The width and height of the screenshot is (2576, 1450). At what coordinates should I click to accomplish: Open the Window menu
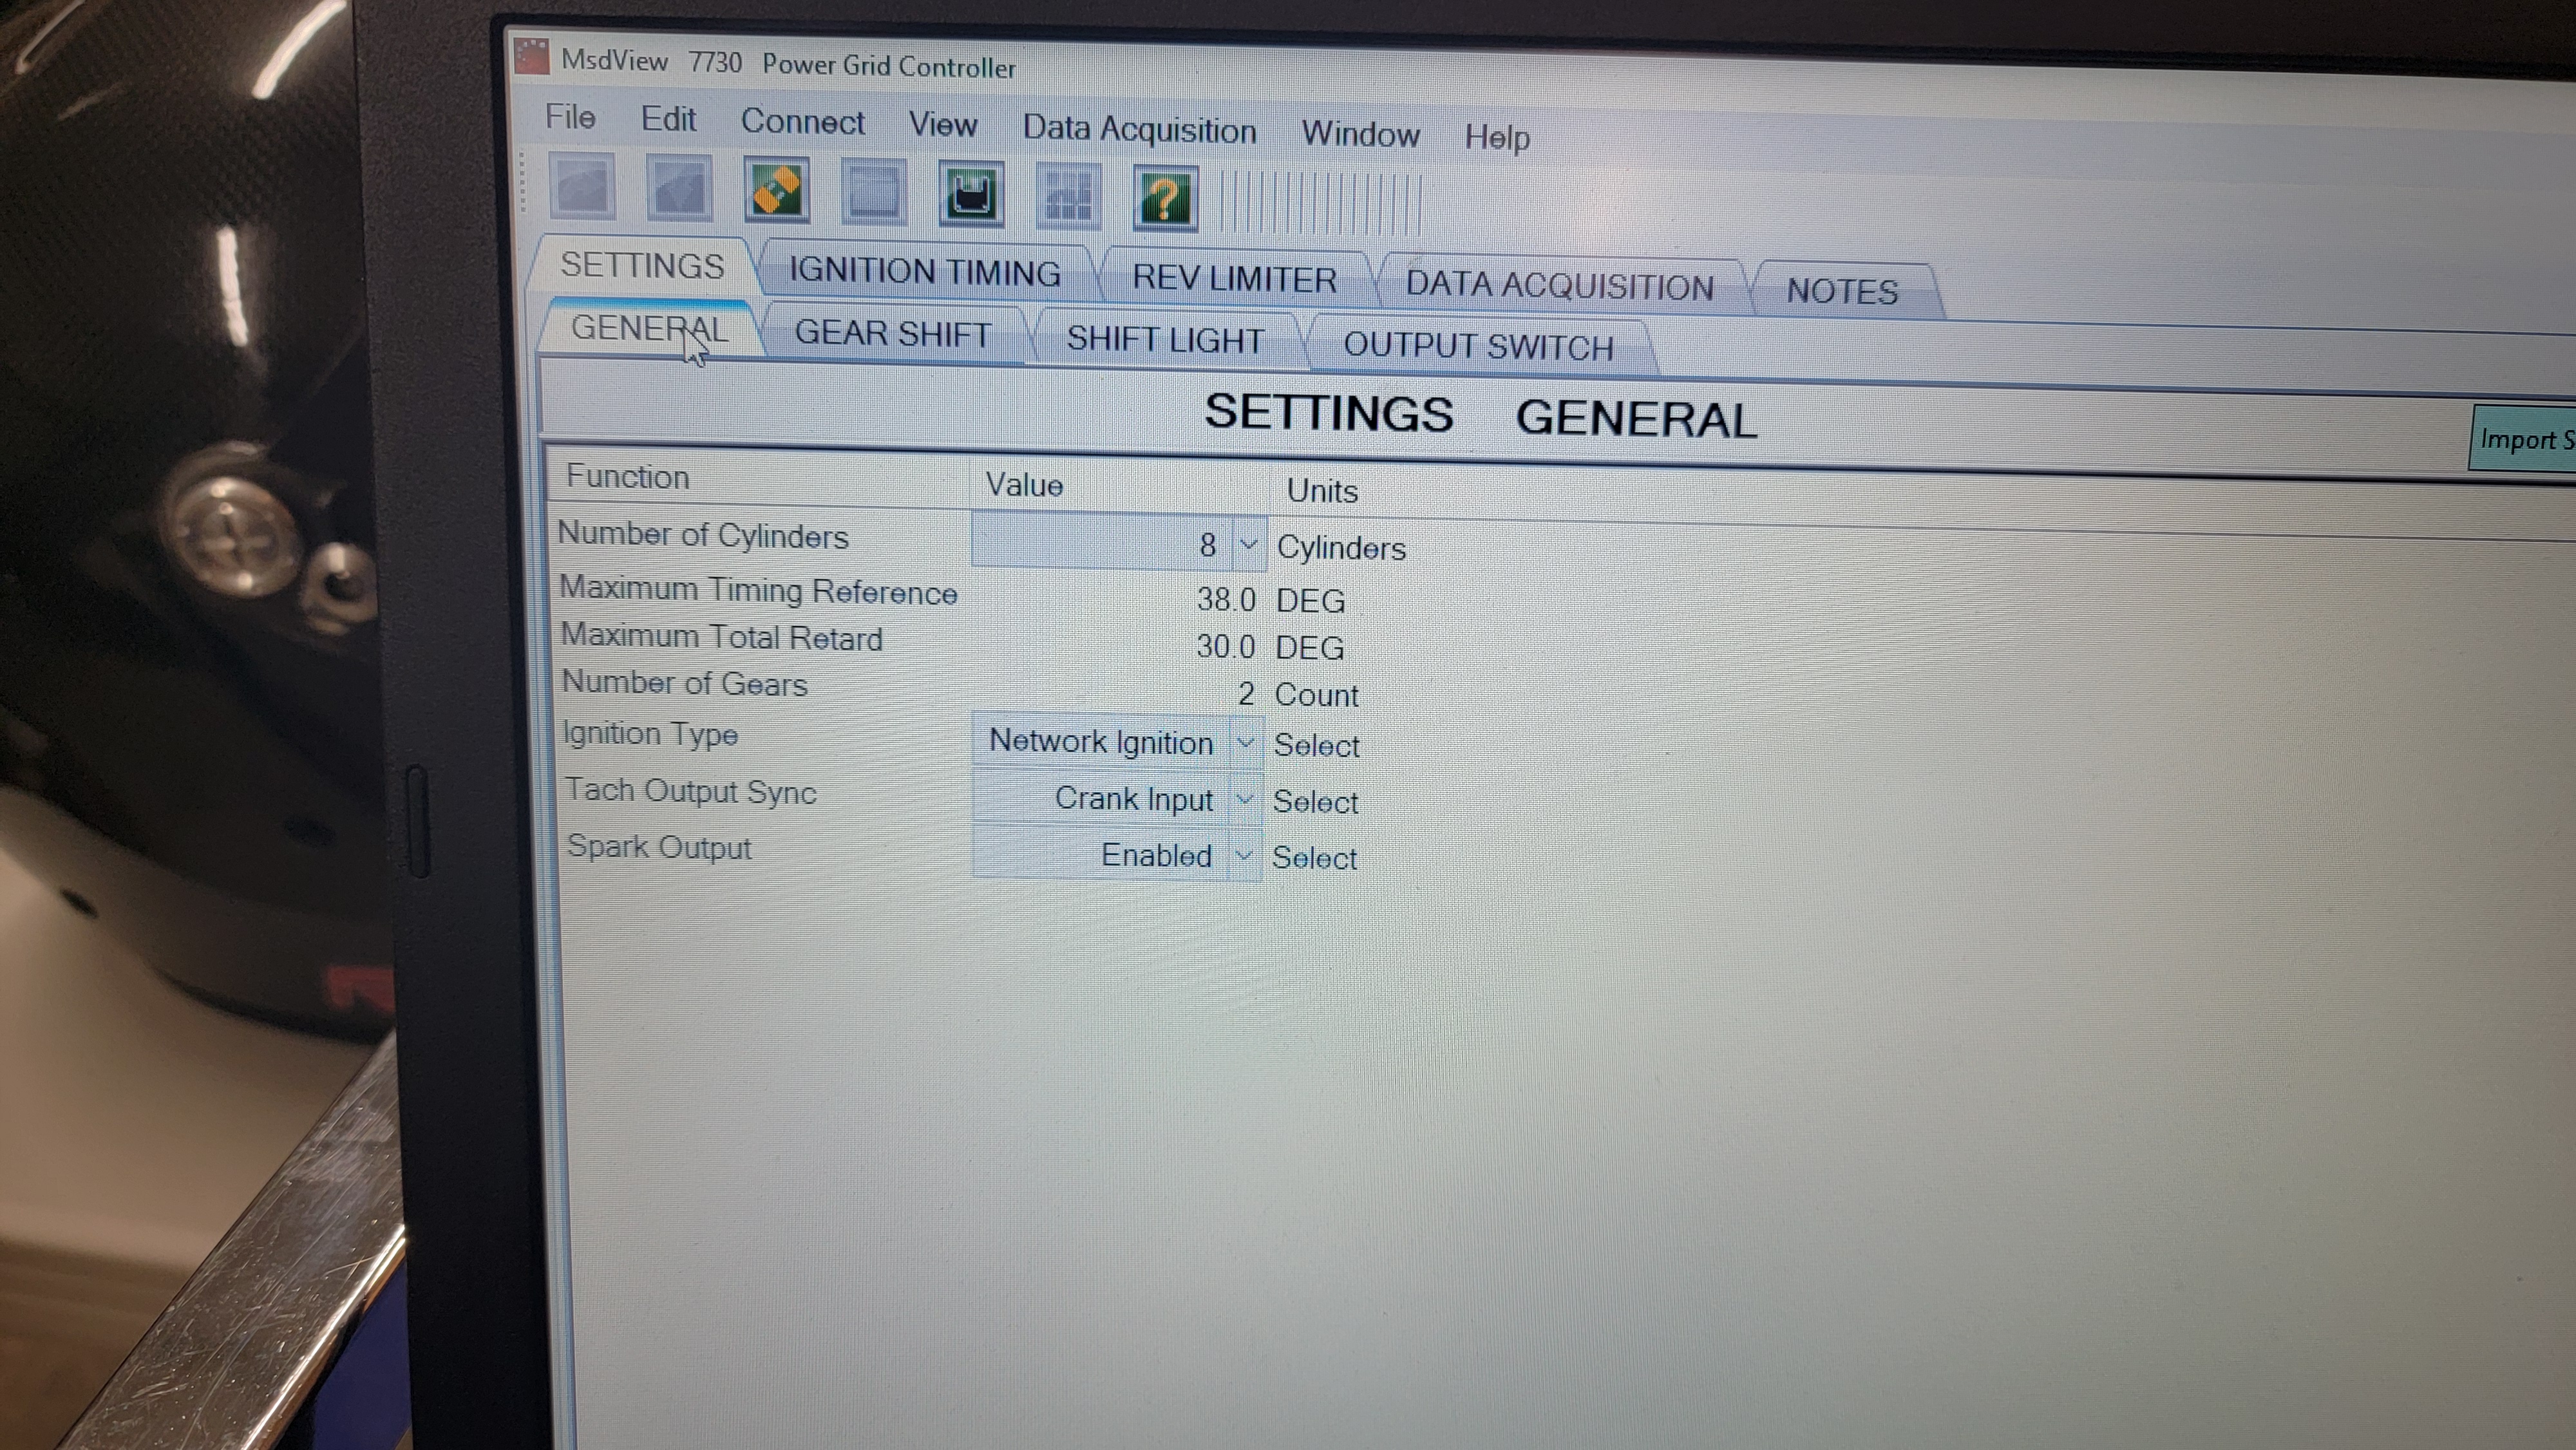pyautogui.click(x=1360, y=134)
